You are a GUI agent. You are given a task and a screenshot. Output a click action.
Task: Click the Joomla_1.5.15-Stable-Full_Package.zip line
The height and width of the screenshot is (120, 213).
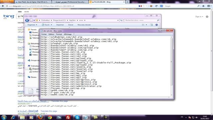(86, 63)
